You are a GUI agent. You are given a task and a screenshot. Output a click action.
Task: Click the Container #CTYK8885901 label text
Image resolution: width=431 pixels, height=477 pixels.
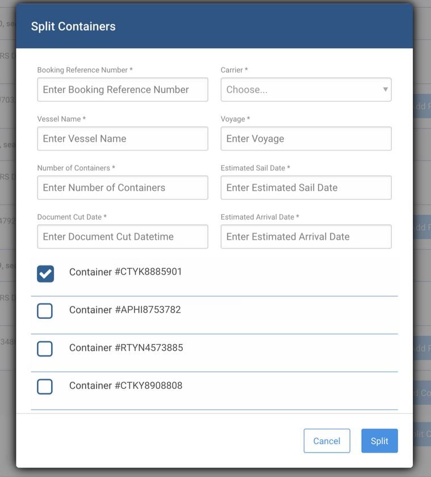(x=125, y=272)
